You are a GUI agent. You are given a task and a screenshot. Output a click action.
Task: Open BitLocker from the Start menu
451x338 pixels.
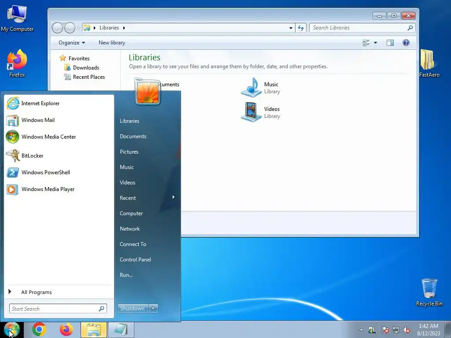(59, 156)
